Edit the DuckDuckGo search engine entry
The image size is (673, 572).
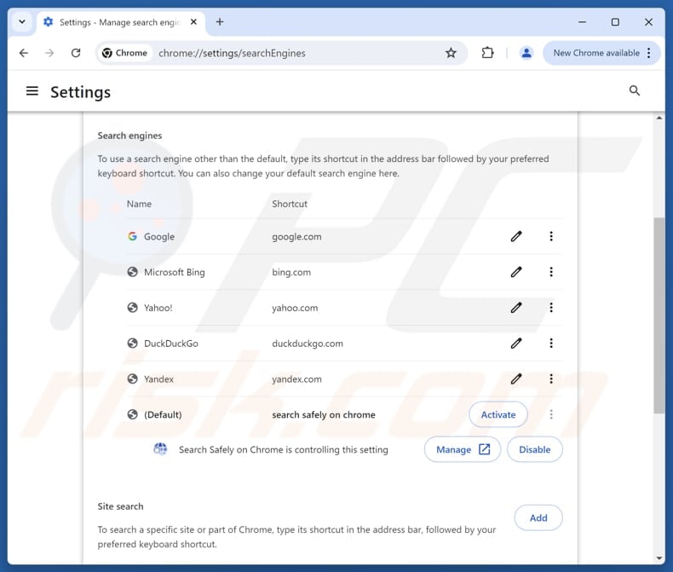pos(516,343)
